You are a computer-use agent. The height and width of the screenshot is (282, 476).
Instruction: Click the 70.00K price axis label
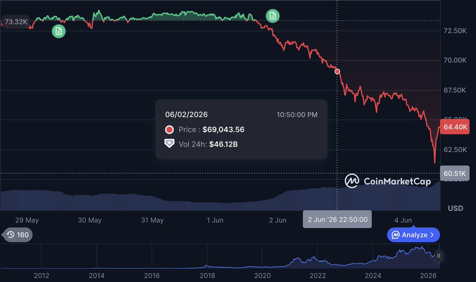[455, 60]
